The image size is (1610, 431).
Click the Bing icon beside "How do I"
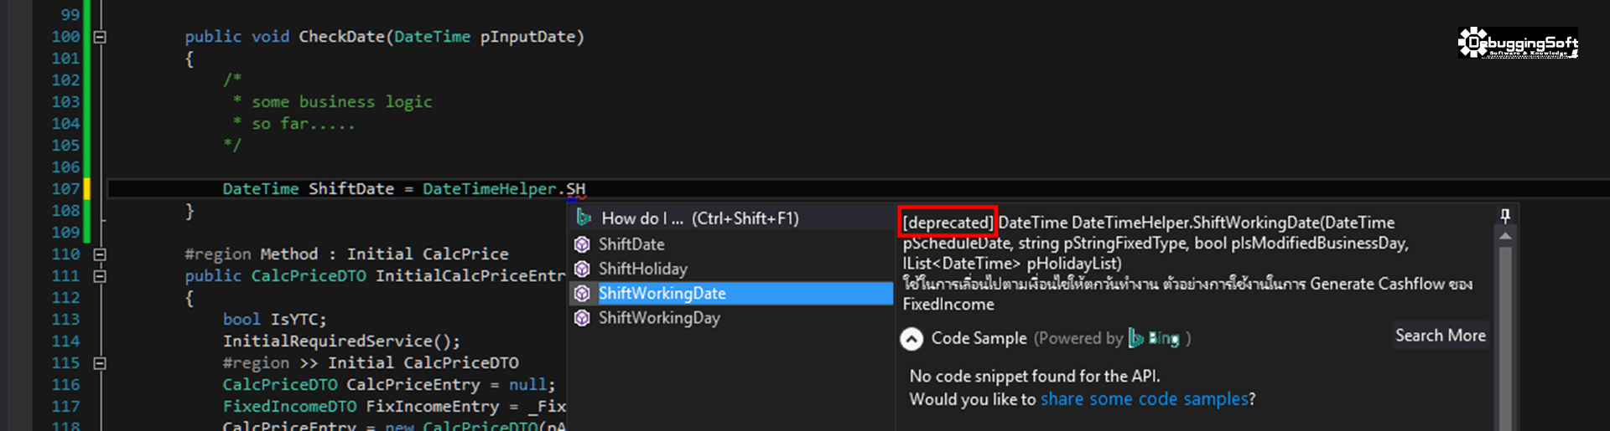[x=584, y=218]
